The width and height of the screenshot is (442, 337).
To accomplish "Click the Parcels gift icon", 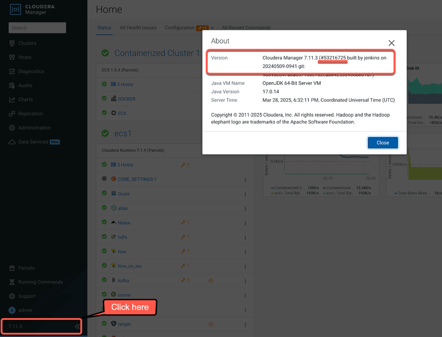I will [12, 268].
